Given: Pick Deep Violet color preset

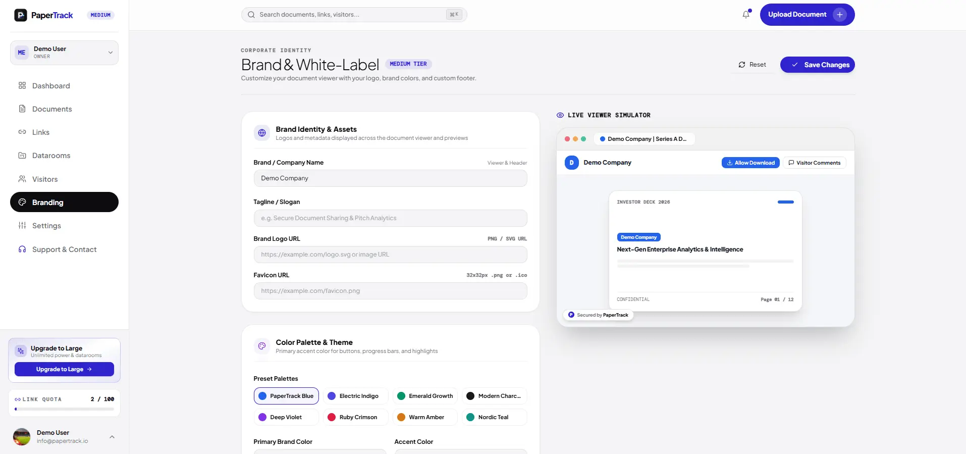Looking at the screenshot, I should (x=286, y=417).
